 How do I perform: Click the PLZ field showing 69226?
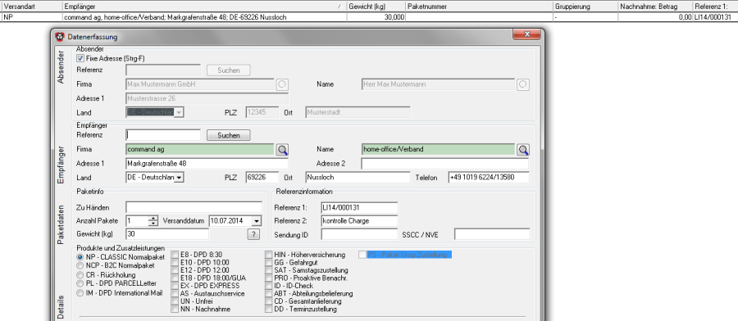(x=262, y=178)
